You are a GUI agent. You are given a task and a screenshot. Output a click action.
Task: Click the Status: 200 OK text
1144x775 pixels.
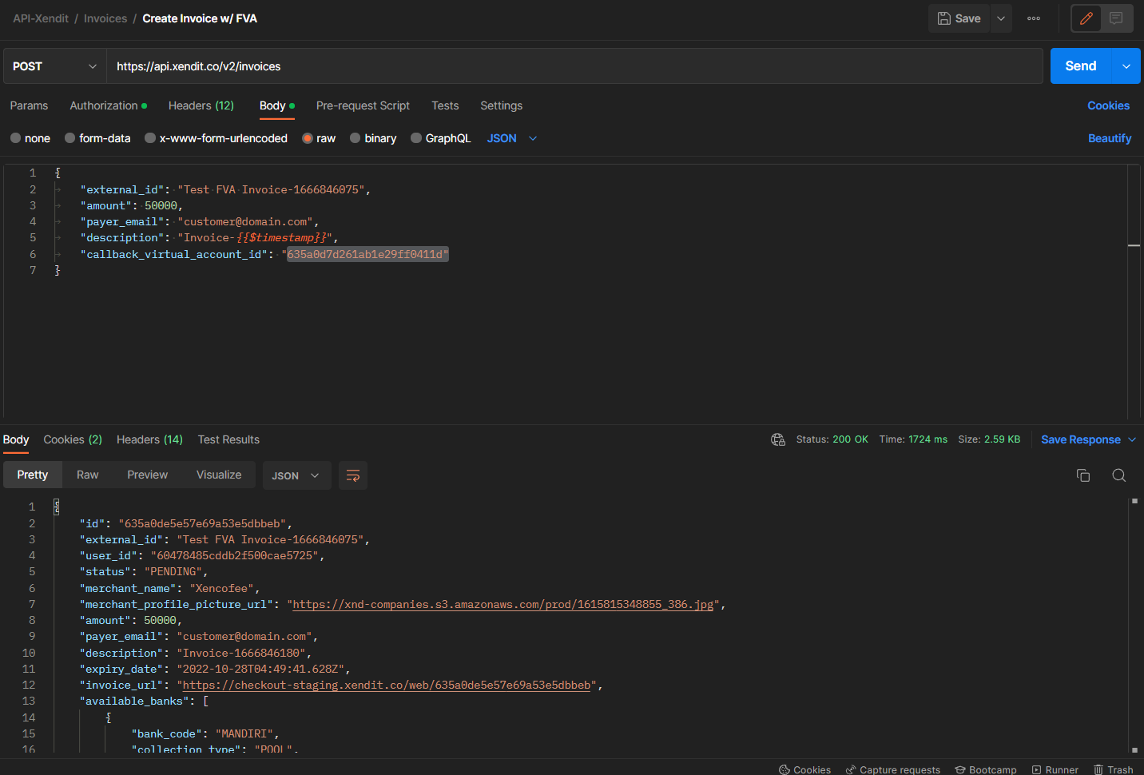pos(832,439)
